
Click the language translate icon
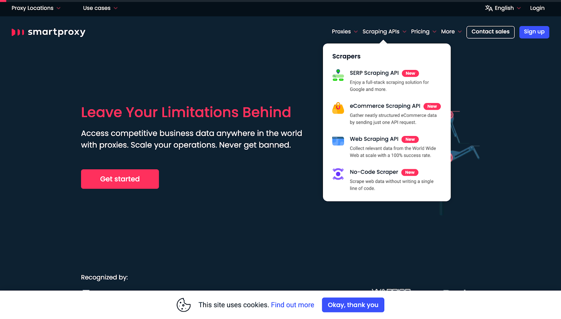pos(489,8)
